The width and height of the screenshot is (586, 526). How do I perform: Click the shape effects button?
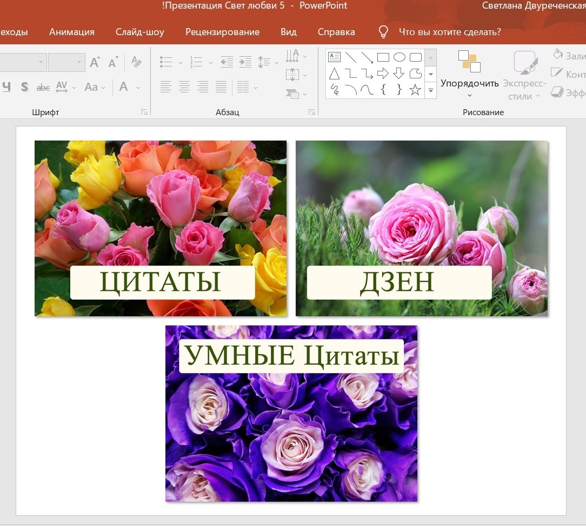click(x=569, y=92)
